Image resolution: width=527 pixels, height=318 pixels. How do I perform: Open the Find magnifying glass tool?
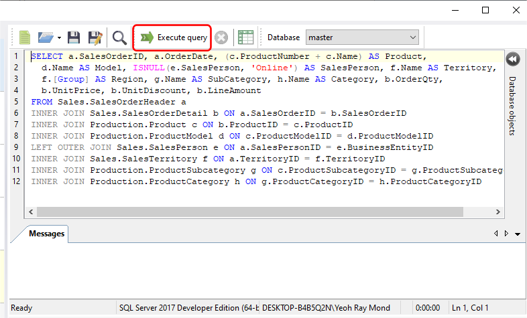click(x=119, y=37)
